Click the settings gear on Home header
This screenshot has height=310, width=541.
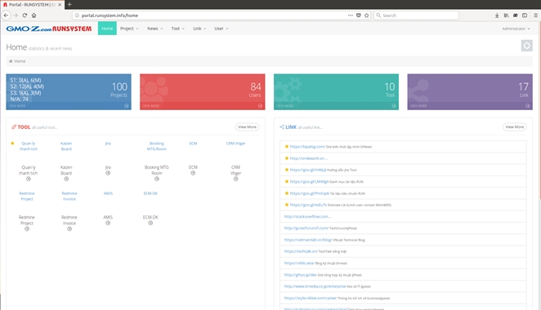[526, 46]
